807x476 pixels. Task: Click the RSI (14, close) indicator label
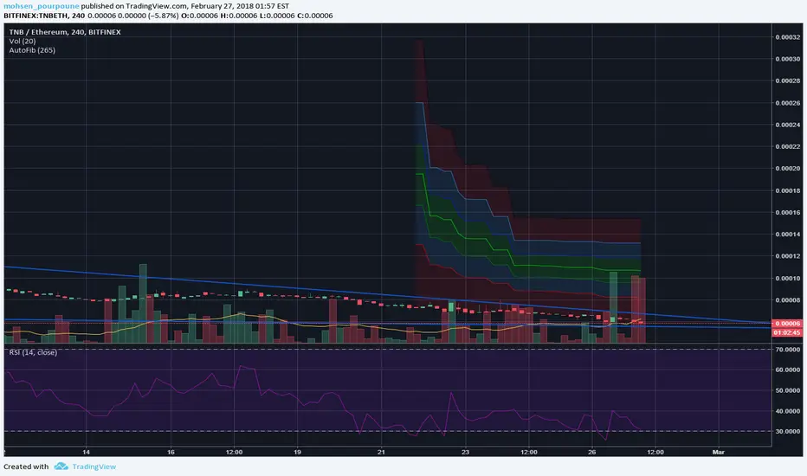[x=33, y=352]
